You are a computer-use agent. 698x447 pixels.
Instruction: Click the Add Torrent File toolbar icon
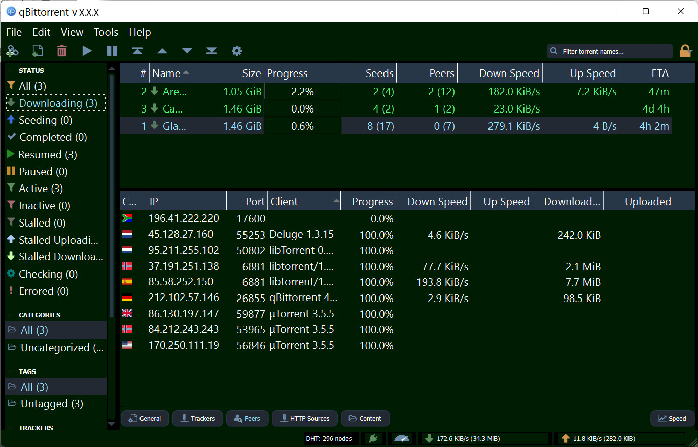[38, 51]
